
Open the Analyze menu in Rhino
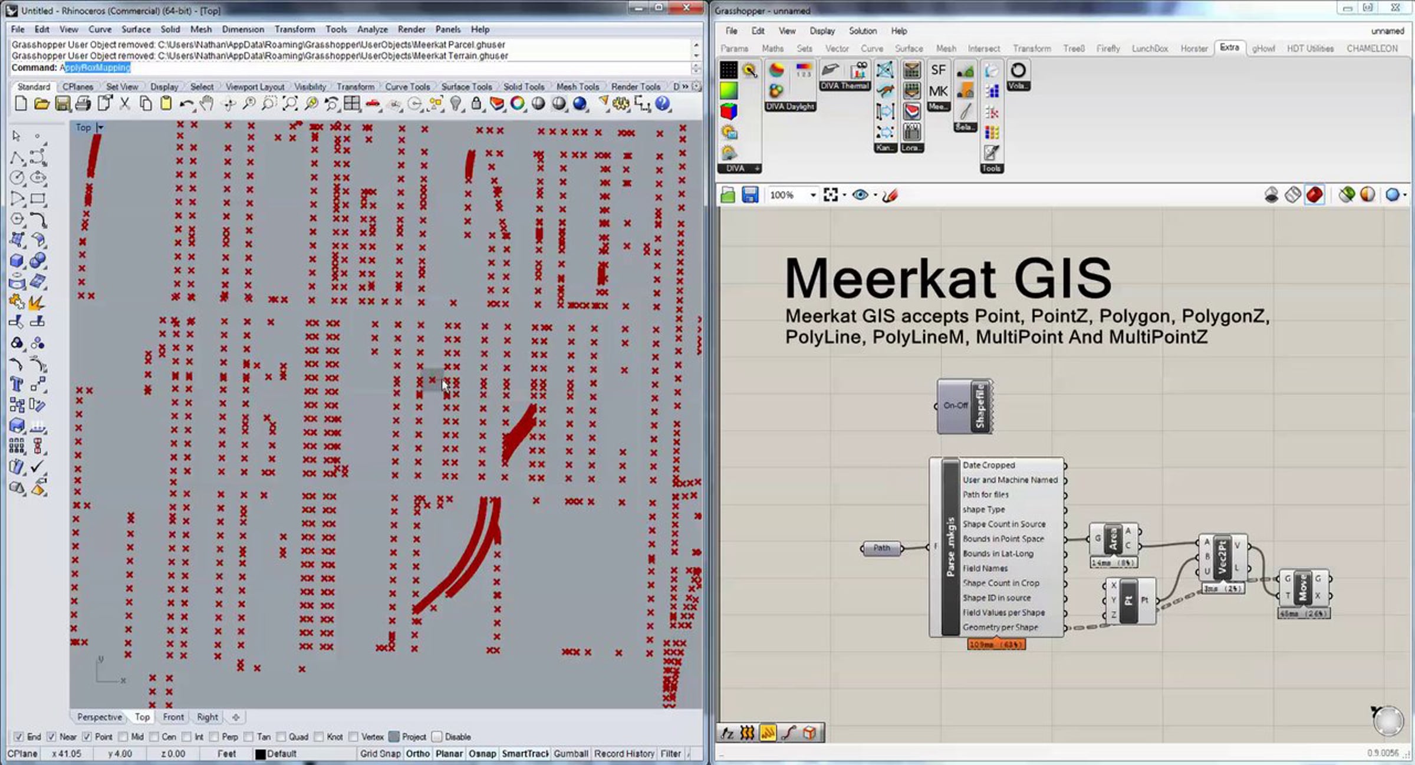373,29
